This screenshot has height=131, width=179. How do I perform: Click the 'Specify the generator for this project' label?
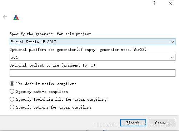coord(50,34)
